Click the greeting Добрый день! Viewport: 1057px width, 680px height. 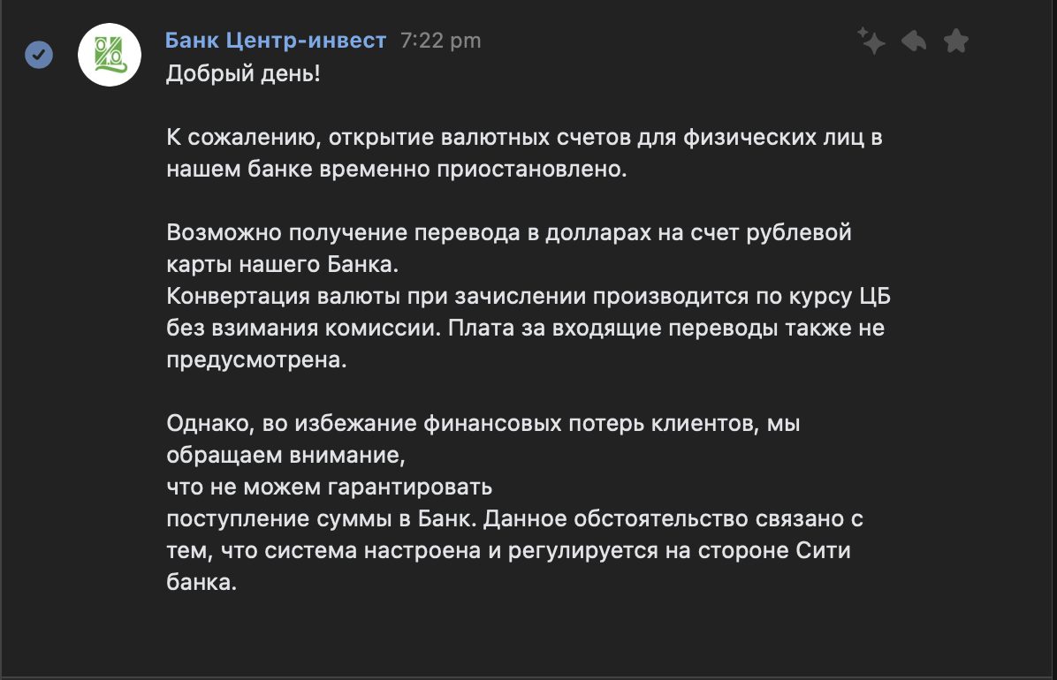point(243,72)
